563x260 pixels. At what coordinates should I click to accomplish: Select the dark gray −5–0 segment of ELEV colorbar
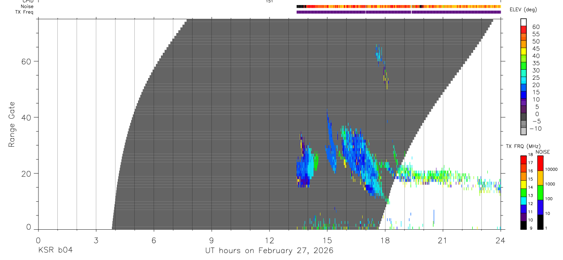524,117
